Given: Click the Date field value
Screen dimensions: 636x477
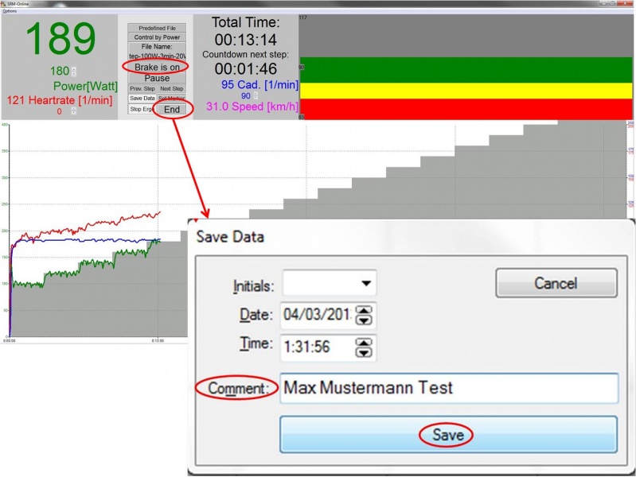Looking at the screenshot, I should tap(317, 316).
